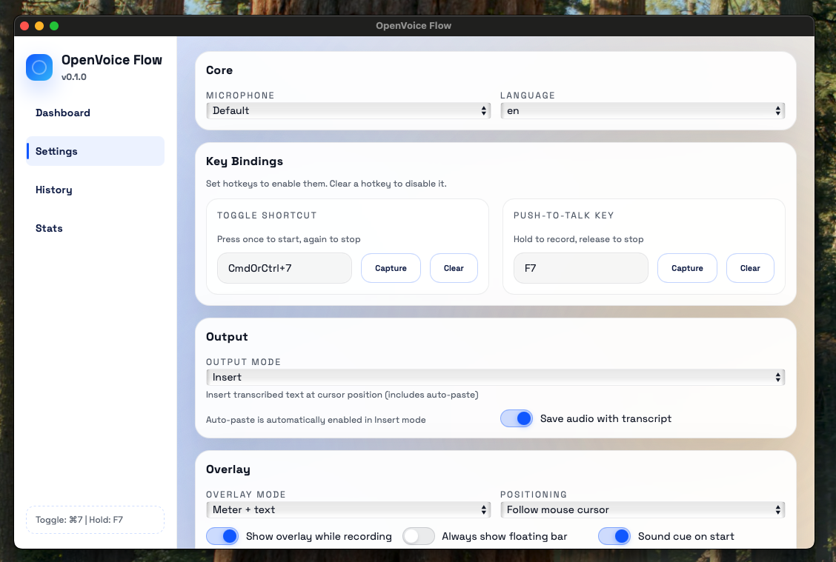The height and width of the screenshot is (562, 836).
Task: Click the F7 push-to-talk field
Action: [580, 268]
